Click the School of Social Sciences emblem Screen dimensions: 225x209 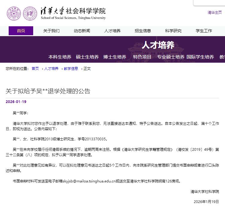coord(30,13)
